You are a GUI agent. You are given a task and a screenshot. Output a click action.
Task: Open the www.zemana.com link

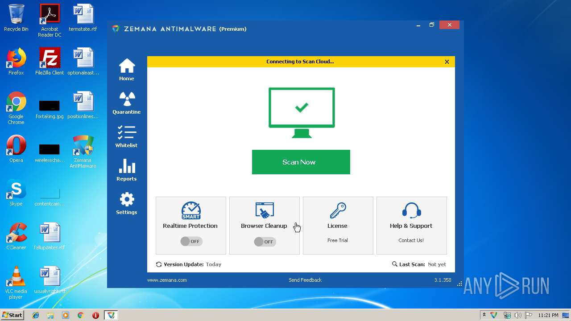click(x=167, y=280)
